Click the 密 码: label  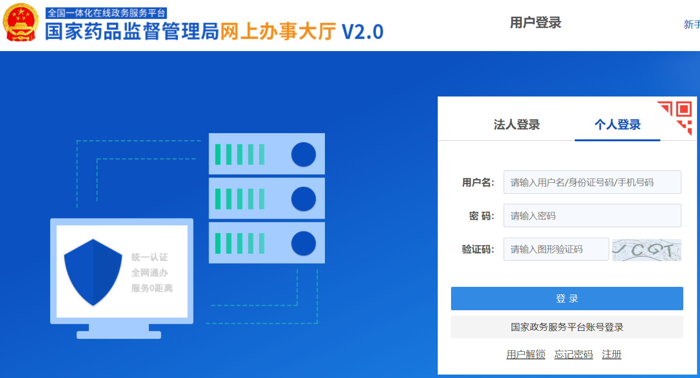tap(482, 216)
